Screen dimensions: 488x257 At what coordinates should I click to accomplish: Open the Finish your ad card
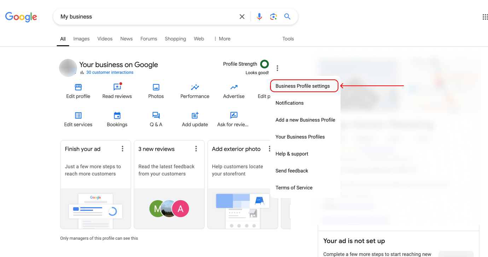pos(95,185)
